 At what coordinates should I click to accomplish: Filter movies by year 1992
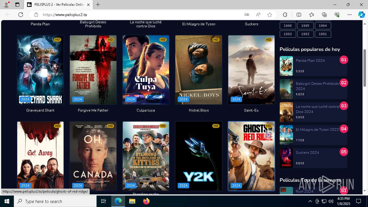click(x=305, y=34)
